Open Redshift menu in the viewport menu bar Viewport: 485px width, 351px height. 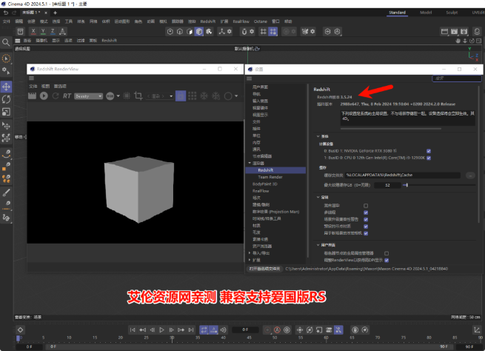coord(109,41)
